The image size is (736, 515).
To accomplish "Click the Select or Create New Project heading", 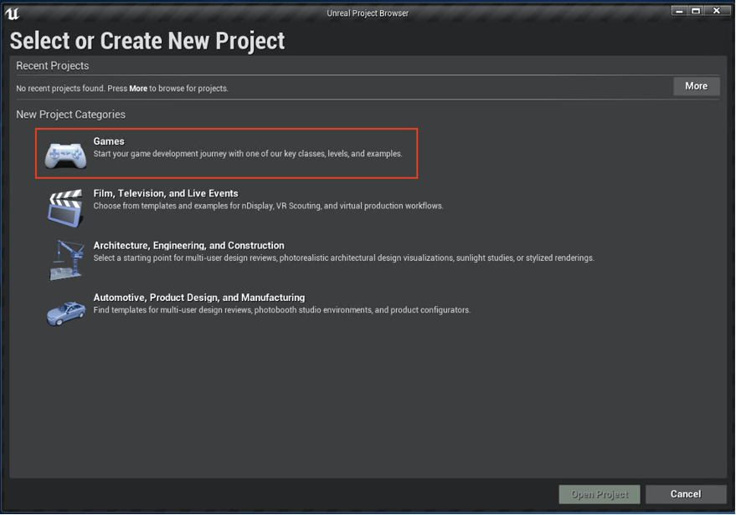I will pos(147,40).
